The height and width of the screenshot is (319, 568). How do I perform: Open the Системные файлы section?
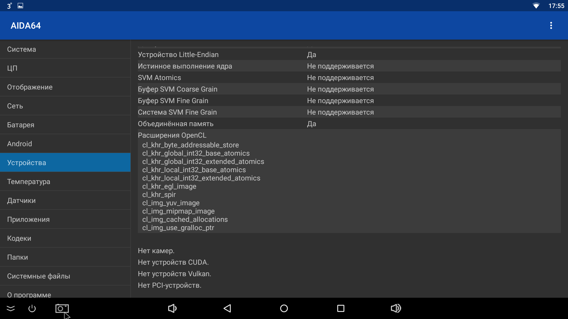tap(65, 276)
